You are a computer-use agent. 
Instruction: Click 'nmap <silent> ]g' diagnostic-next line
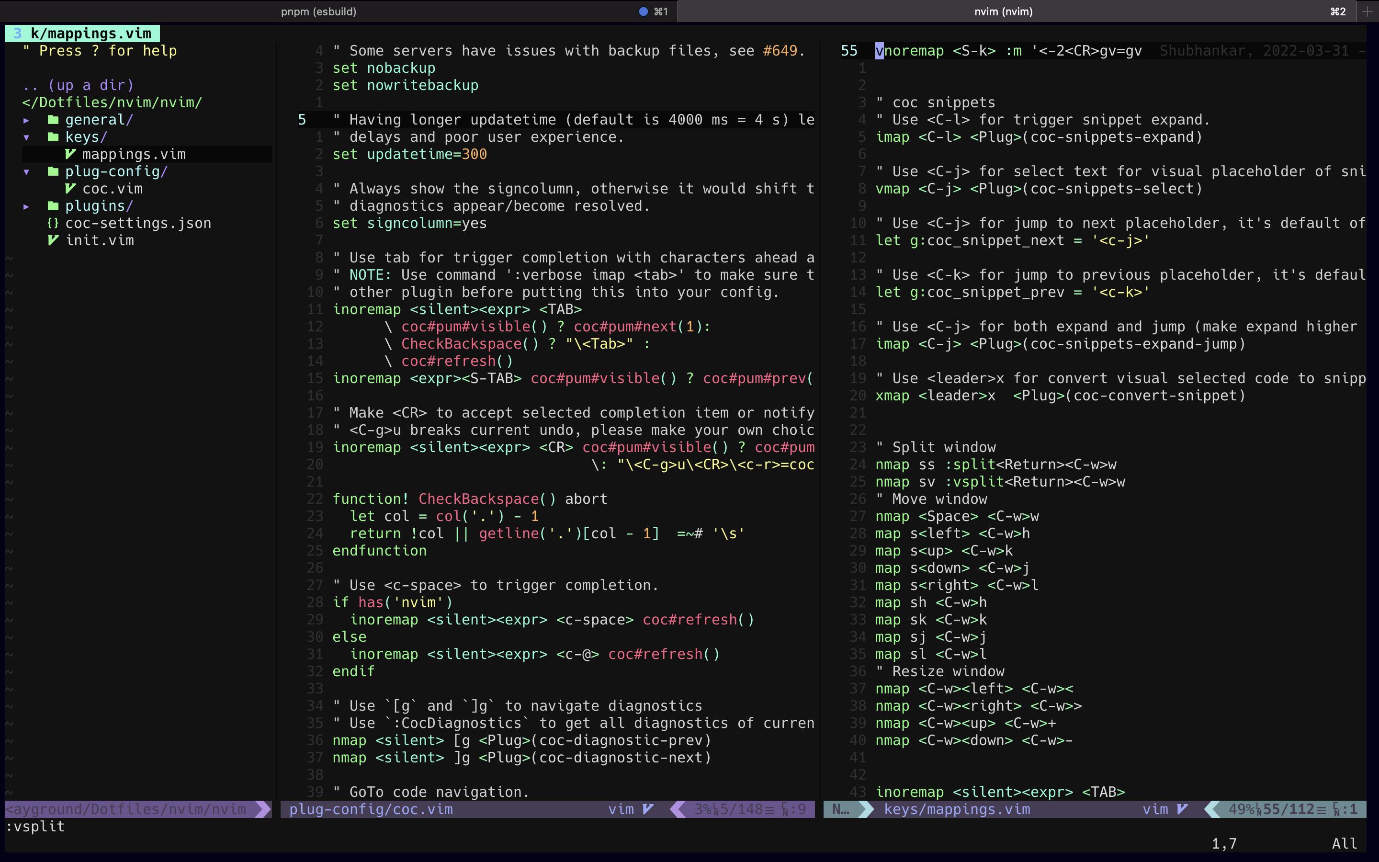click(x=522, y=757)
